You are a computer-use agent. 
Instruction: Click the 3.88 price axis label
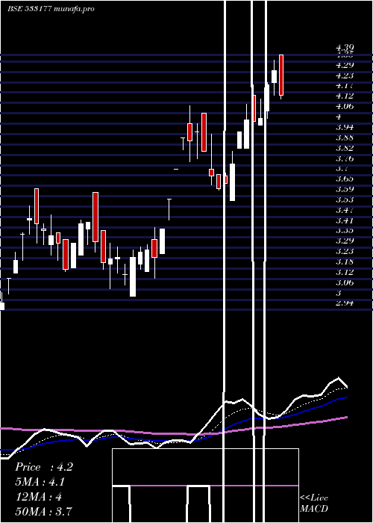(345, 137)
